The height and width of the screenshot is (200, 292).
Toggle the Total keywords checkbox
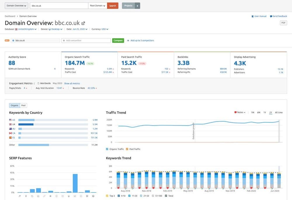pyautogui.click(x=166, y=196)
